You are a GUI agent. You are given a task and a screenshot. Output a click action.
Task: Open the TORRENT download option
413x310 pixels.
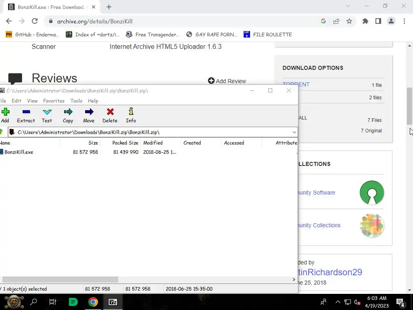[x=296, y=84]
